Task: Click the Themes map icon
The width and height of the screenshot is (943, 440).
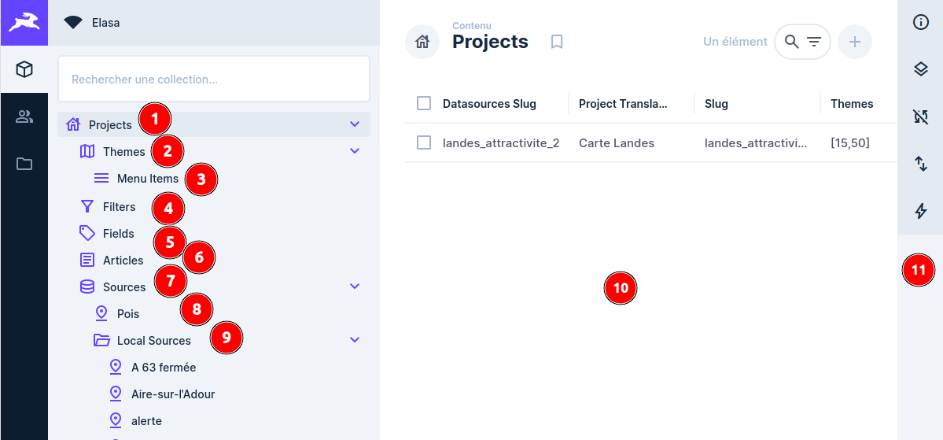Action: pos(87,151)
